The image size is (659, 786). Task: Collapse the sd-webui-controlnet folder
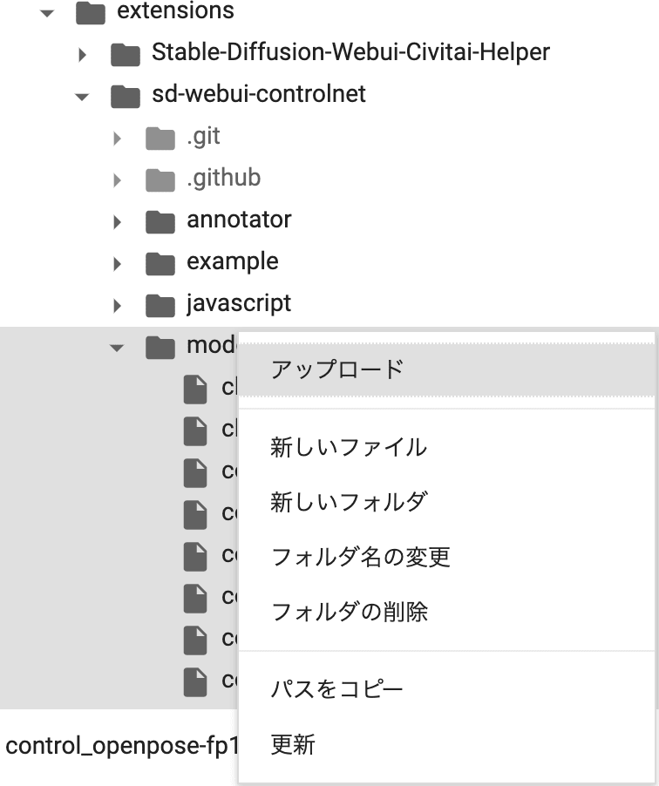pyautogui.click(x=81, y=96)
